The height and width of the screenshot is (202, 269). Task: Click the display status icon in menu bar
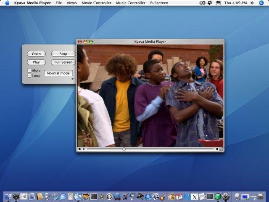click(218, 3)
